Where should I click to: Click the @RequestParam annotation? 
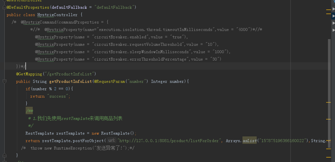[109, 82]
